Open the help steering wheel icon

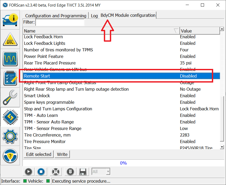(10, 156)
